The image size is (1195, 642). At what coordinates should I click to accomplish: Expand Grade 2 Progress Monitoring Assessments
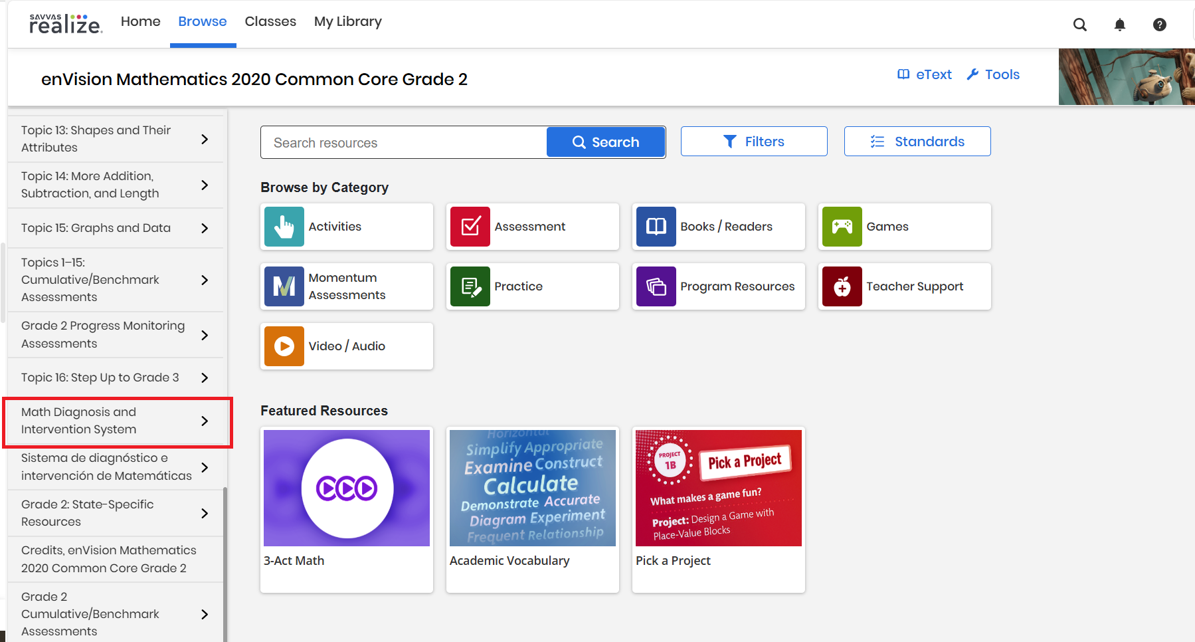[116, 335]
